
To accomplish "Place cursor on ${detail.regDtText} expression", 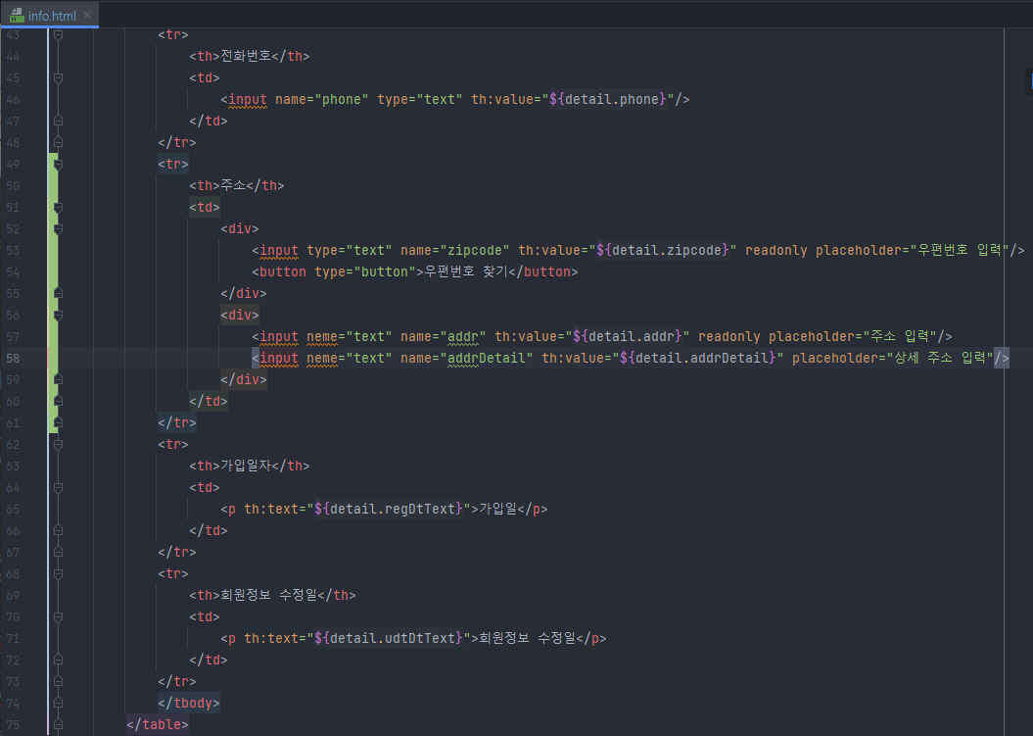I will coord(388,510).
